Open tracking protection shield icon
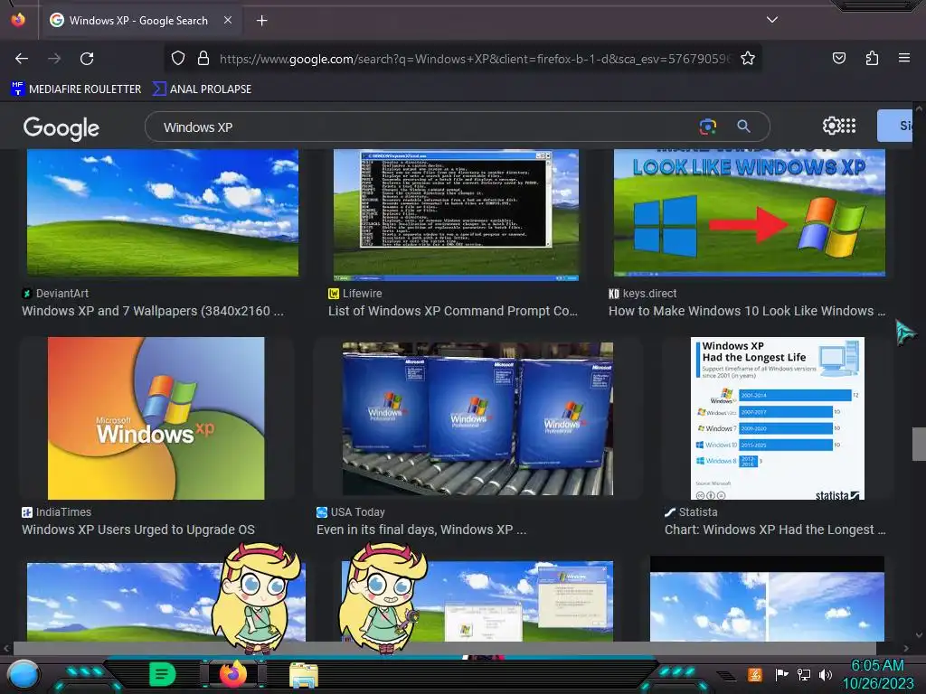This screenshot has height=694, width=926. [178, 58]
